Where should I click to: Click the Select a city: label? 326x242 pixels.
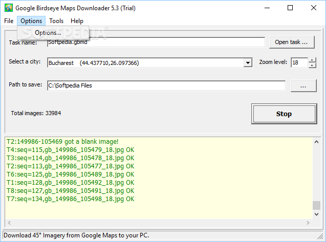25,61
